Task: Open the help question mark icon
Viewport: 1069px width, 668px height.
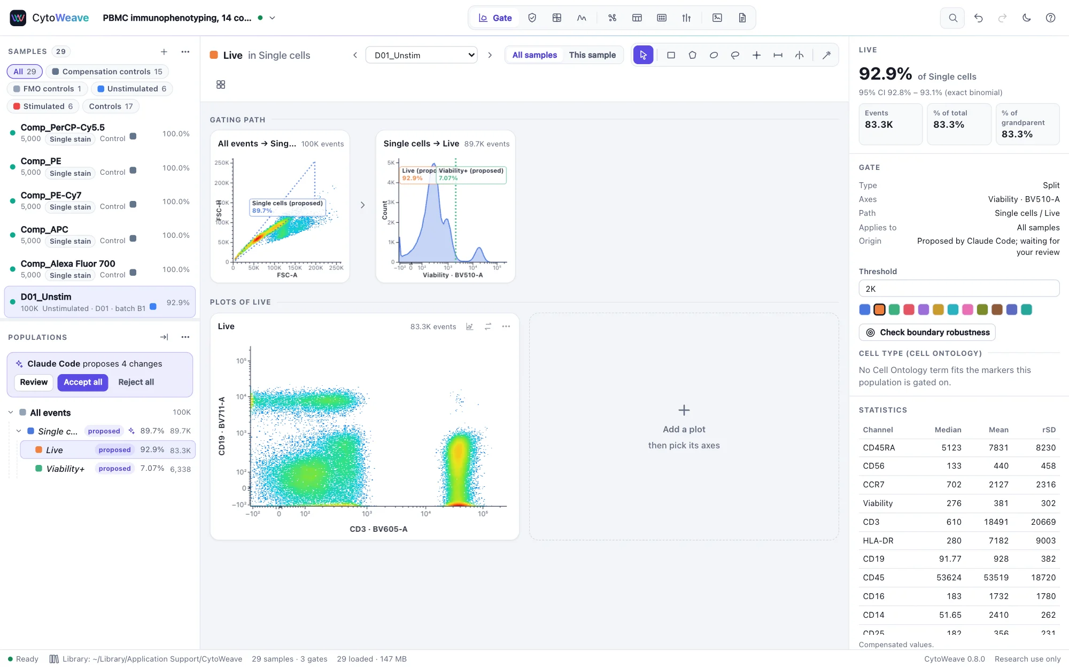Action: [x=1050, y=18]
